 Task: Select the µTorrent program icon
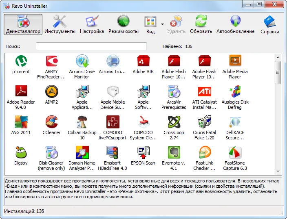[21, 61]
